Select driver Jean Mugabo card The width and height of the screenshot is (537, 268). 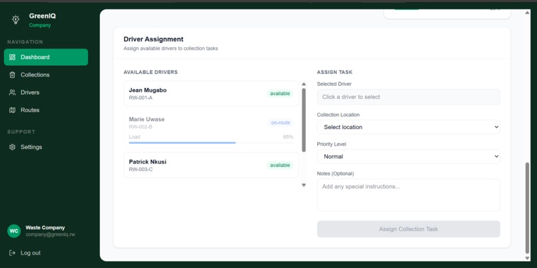click(211, 94)
